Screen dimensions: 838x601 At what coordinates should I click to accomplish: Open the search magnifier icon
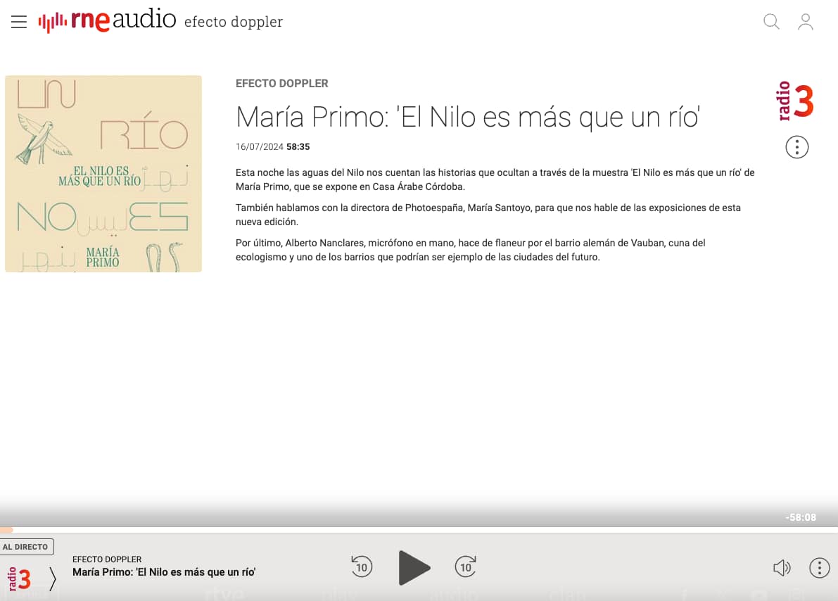coord(771,22)
